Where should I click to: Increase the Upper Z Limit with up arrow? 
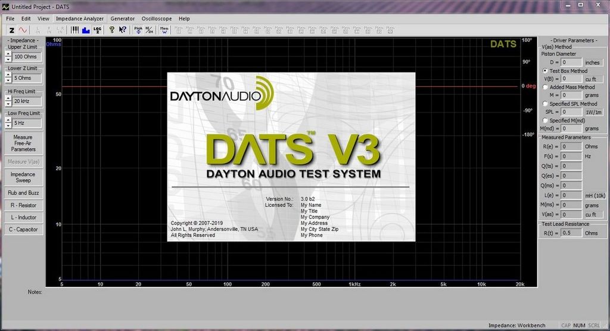8,54
